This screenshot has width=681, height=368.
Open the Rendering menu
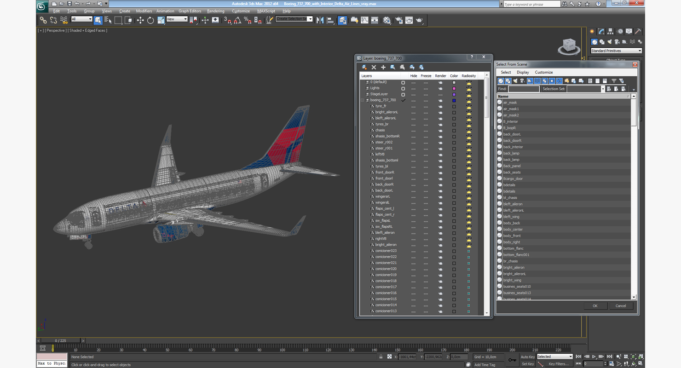point(216,11)
